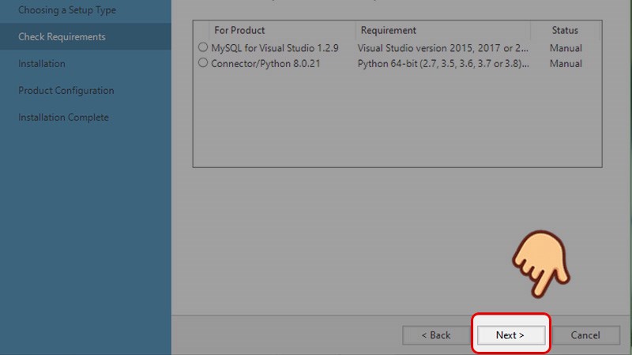Click the Status column header
Image resolution: width=632 pixels, height=355 pixels.
tap(565, 31)
